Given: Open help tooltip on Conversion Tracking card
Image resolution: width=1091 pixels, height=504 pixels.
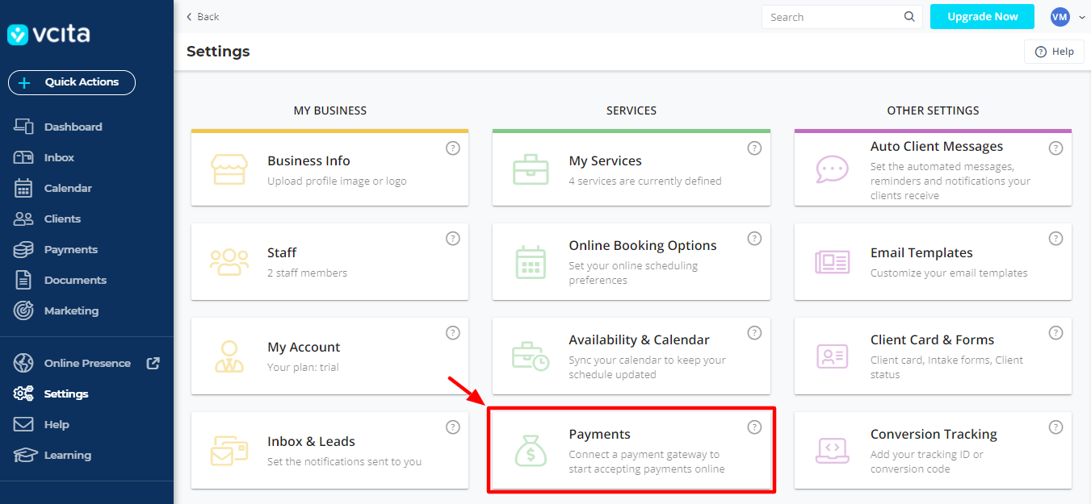Looking at the screenshot, I should (1055, 427).
